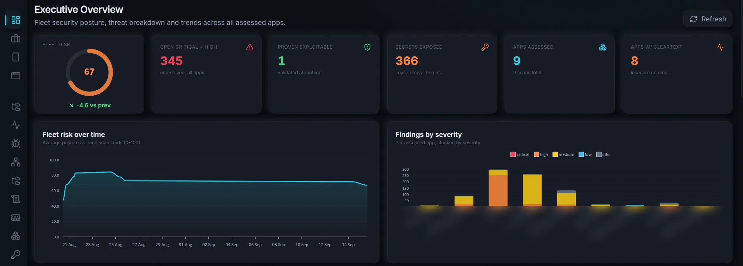The width and height of the screenshot is (743, 266).
Task: Click the Proven Exploitable value 1
Action: pos(281,61)
